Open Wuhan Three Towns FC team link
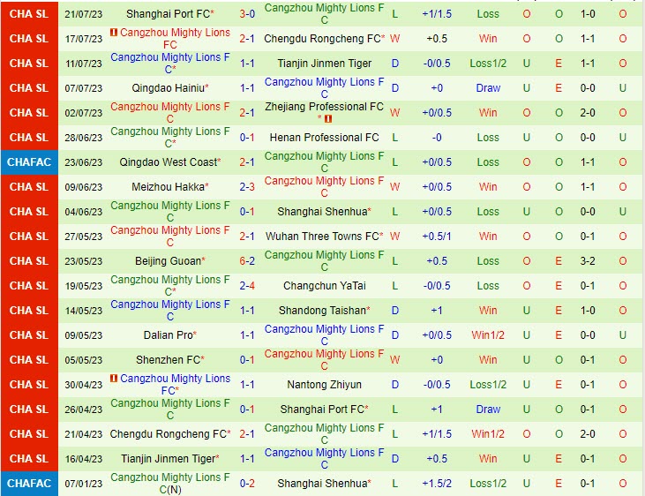The width and height of the screenshot is (645, 496). [x=322, y=237]
